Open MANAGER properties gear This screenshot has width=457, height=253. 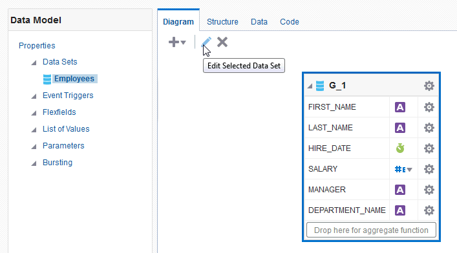click(429, 190)
